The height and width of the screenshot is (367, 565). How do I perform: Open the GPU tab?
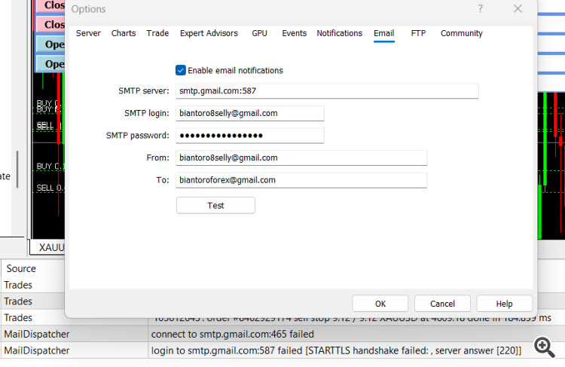pyautogui.click(x=259, y=33)
